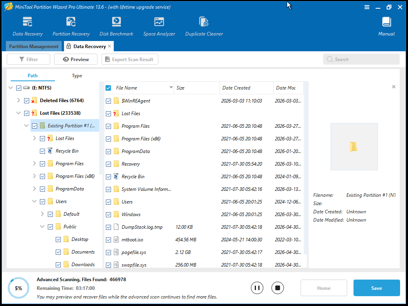
Task: Open the hamburger menu in title bar
Action: [367, 7]
